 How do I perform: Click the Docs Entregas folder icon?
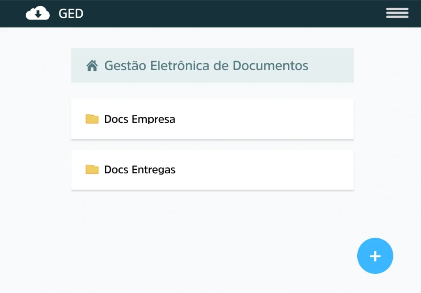click(x=92, y=170)
